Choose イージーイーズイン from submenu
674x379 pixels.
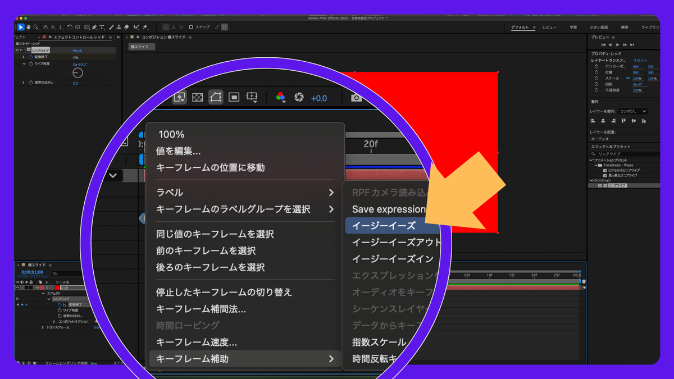tap(393, 259)
